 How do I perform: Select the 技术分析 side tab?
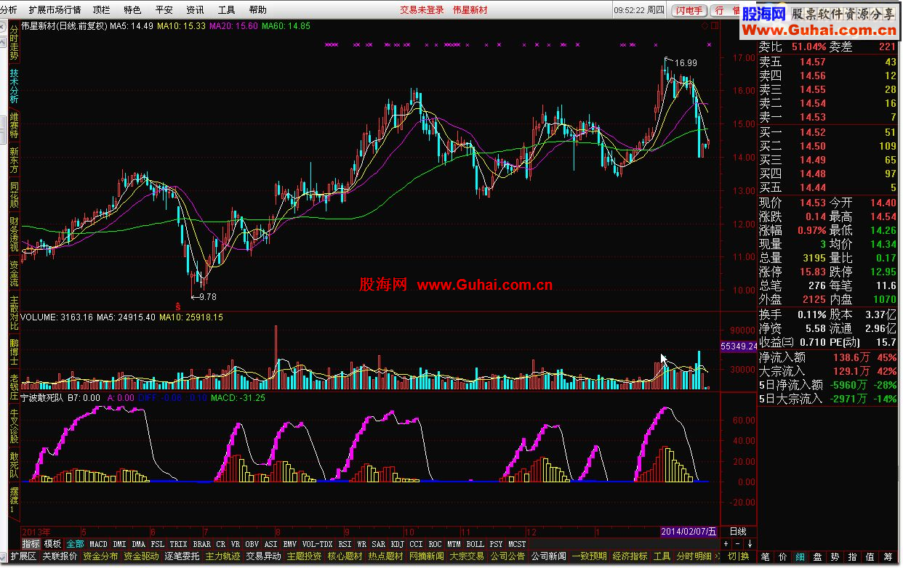point(14,86)
